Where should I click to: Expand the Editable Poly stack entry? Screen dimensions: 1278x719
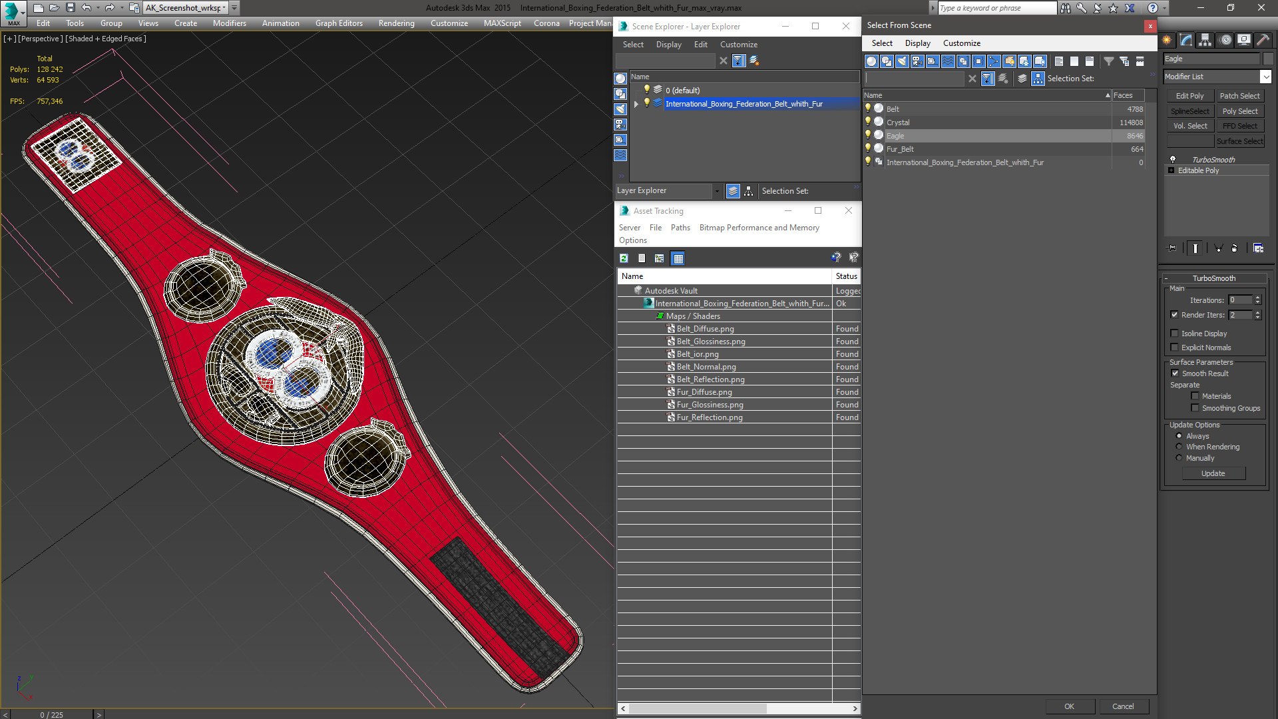click(x=1171, y=170)
